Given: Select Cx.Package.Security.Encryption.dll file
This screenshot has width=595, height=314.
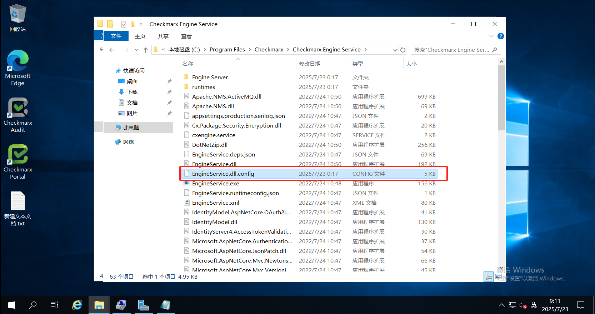Looking at the screenshot, I should pyautogui.click(x=236, y=126).
